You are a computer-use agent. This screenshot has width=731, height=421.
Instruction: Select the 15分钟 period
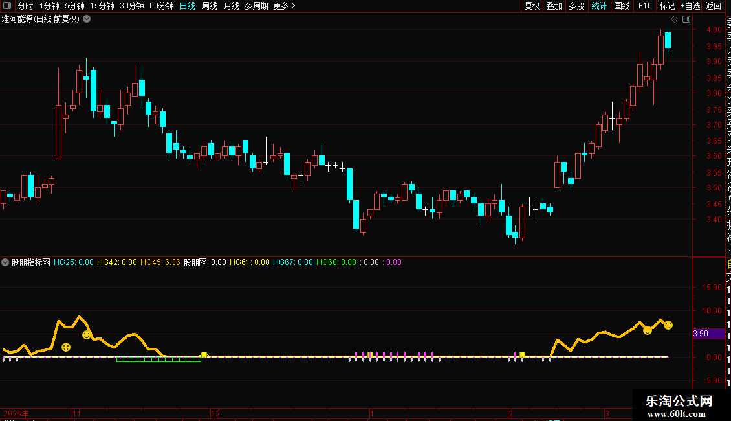[102, 6]
